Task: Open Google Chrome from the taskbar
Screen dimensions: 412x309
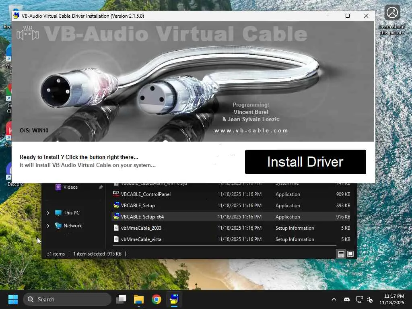Action: point(157,299)
